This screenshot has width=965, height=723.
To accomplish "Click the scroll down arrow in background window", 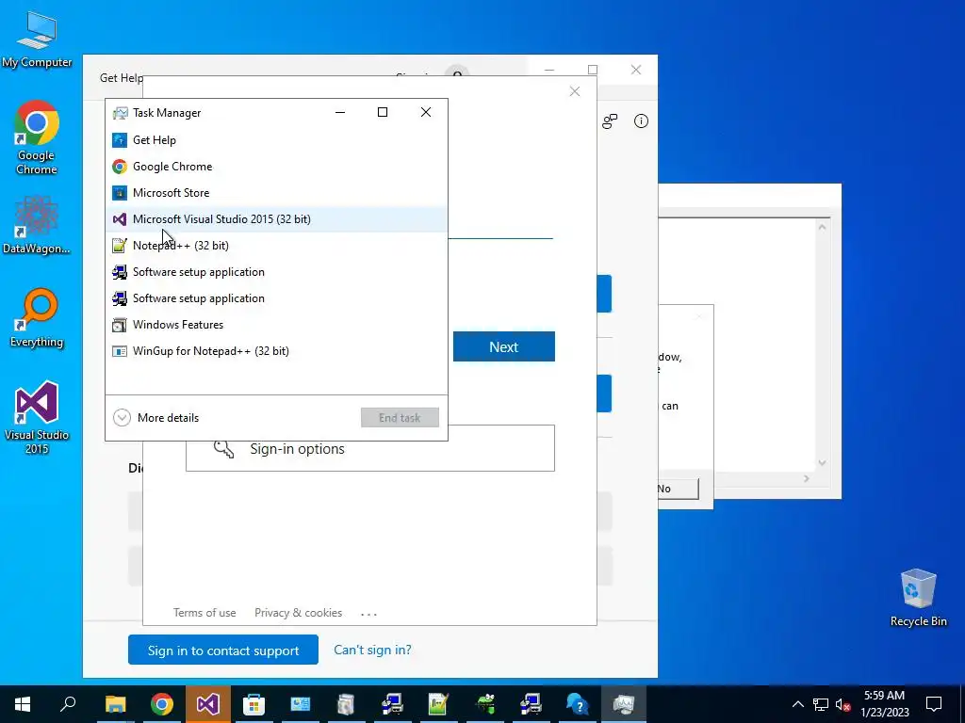I will (822, 463).
